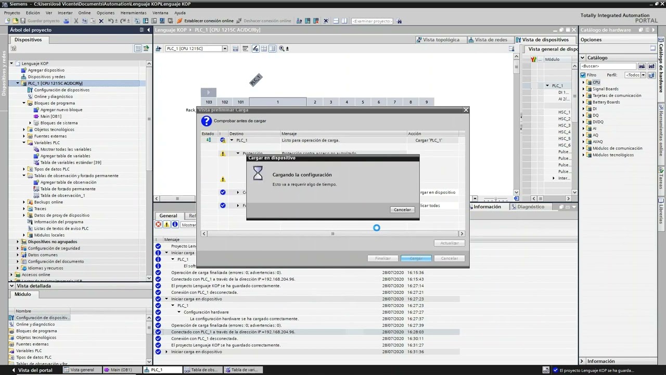Click the Start CPU toolbar icon
Viewport: 666px width, 375px height.
(x=307, y=21)
